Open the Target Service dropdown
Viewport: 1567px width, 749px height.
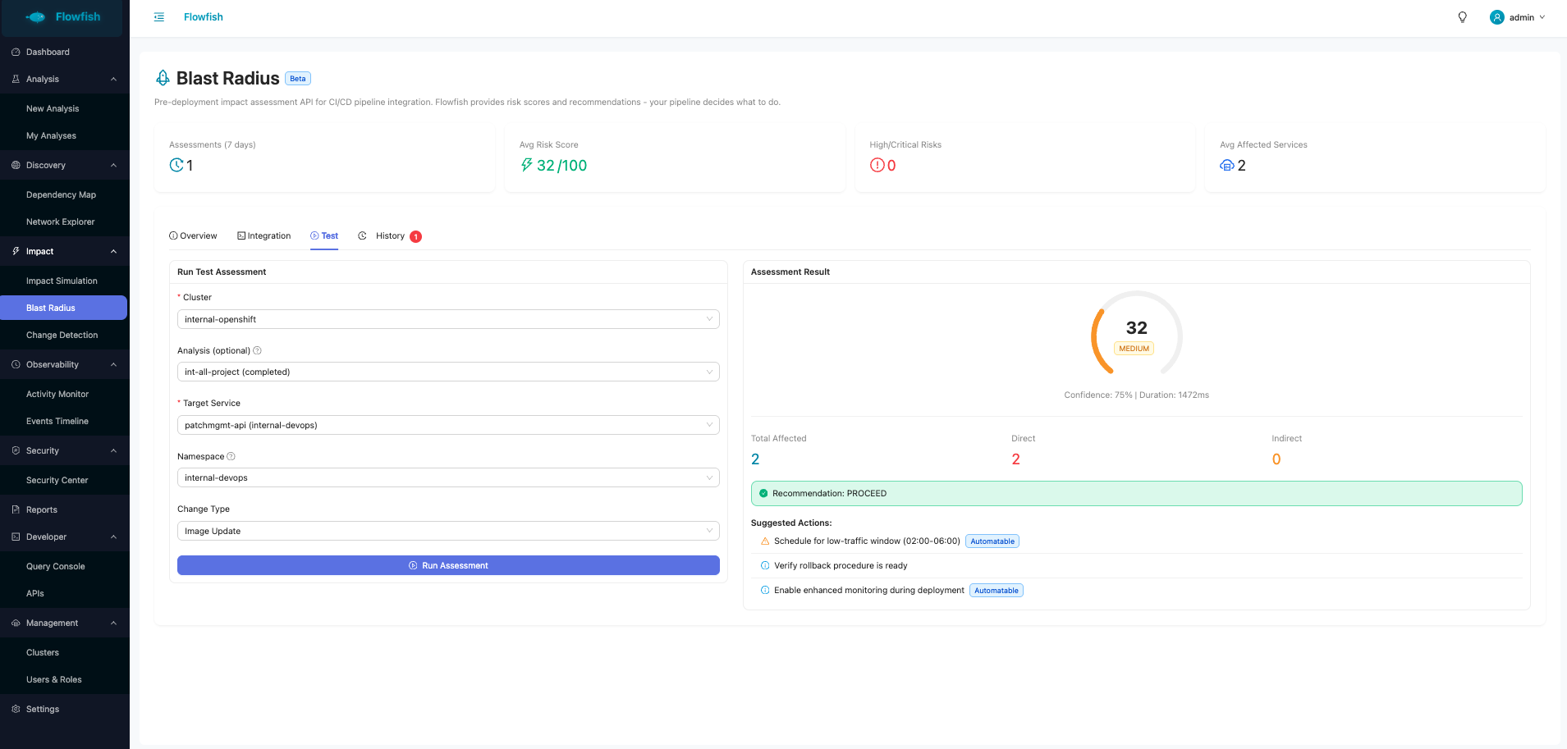pos(447,425)
